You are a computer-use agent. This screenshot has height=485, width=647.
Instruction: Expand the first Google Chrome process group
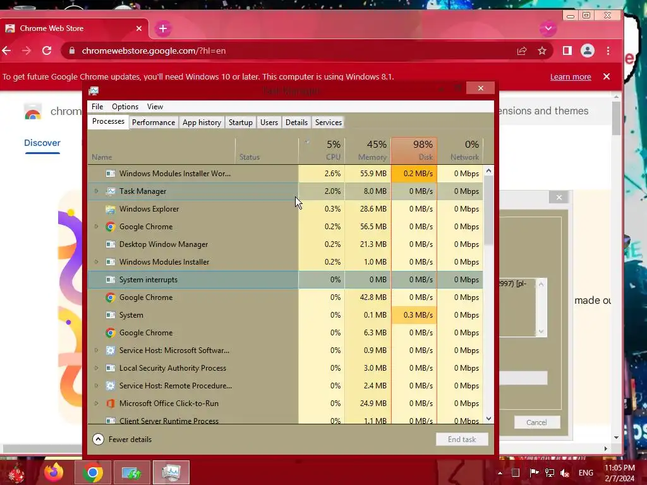[x=96, y=227]
